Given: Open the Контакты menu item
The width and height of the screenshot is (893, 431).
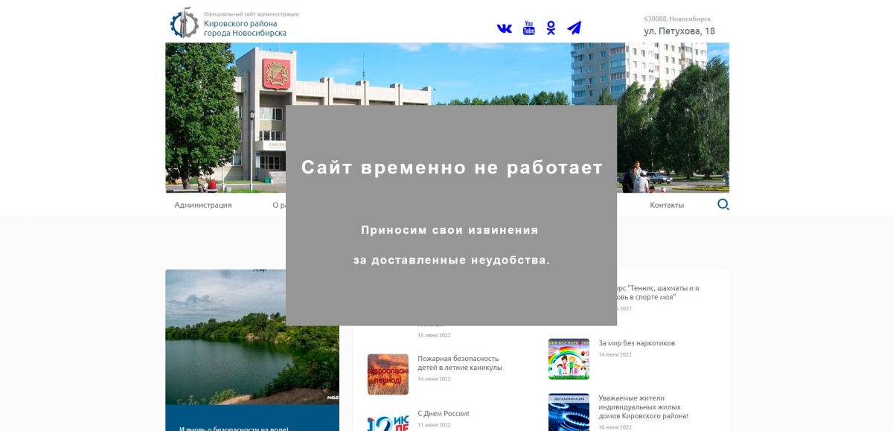Looking at the screenshot, I should point(667,205).
